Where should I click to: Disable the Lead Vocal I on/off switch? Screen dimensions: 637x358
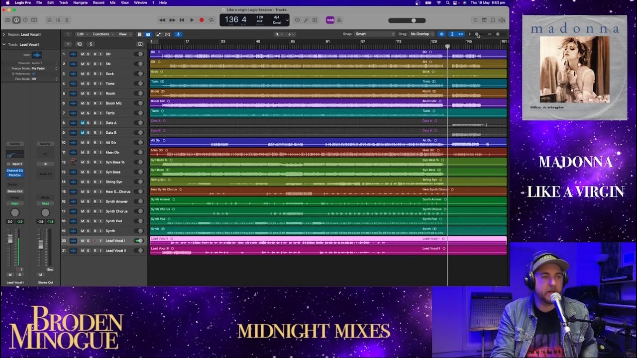[x=139, y=241]
